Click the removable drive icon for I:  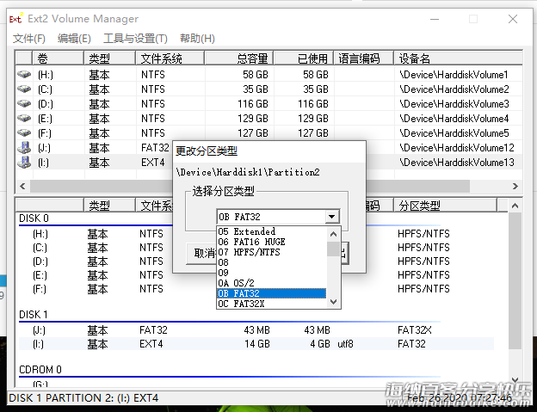tap(24, 163)
